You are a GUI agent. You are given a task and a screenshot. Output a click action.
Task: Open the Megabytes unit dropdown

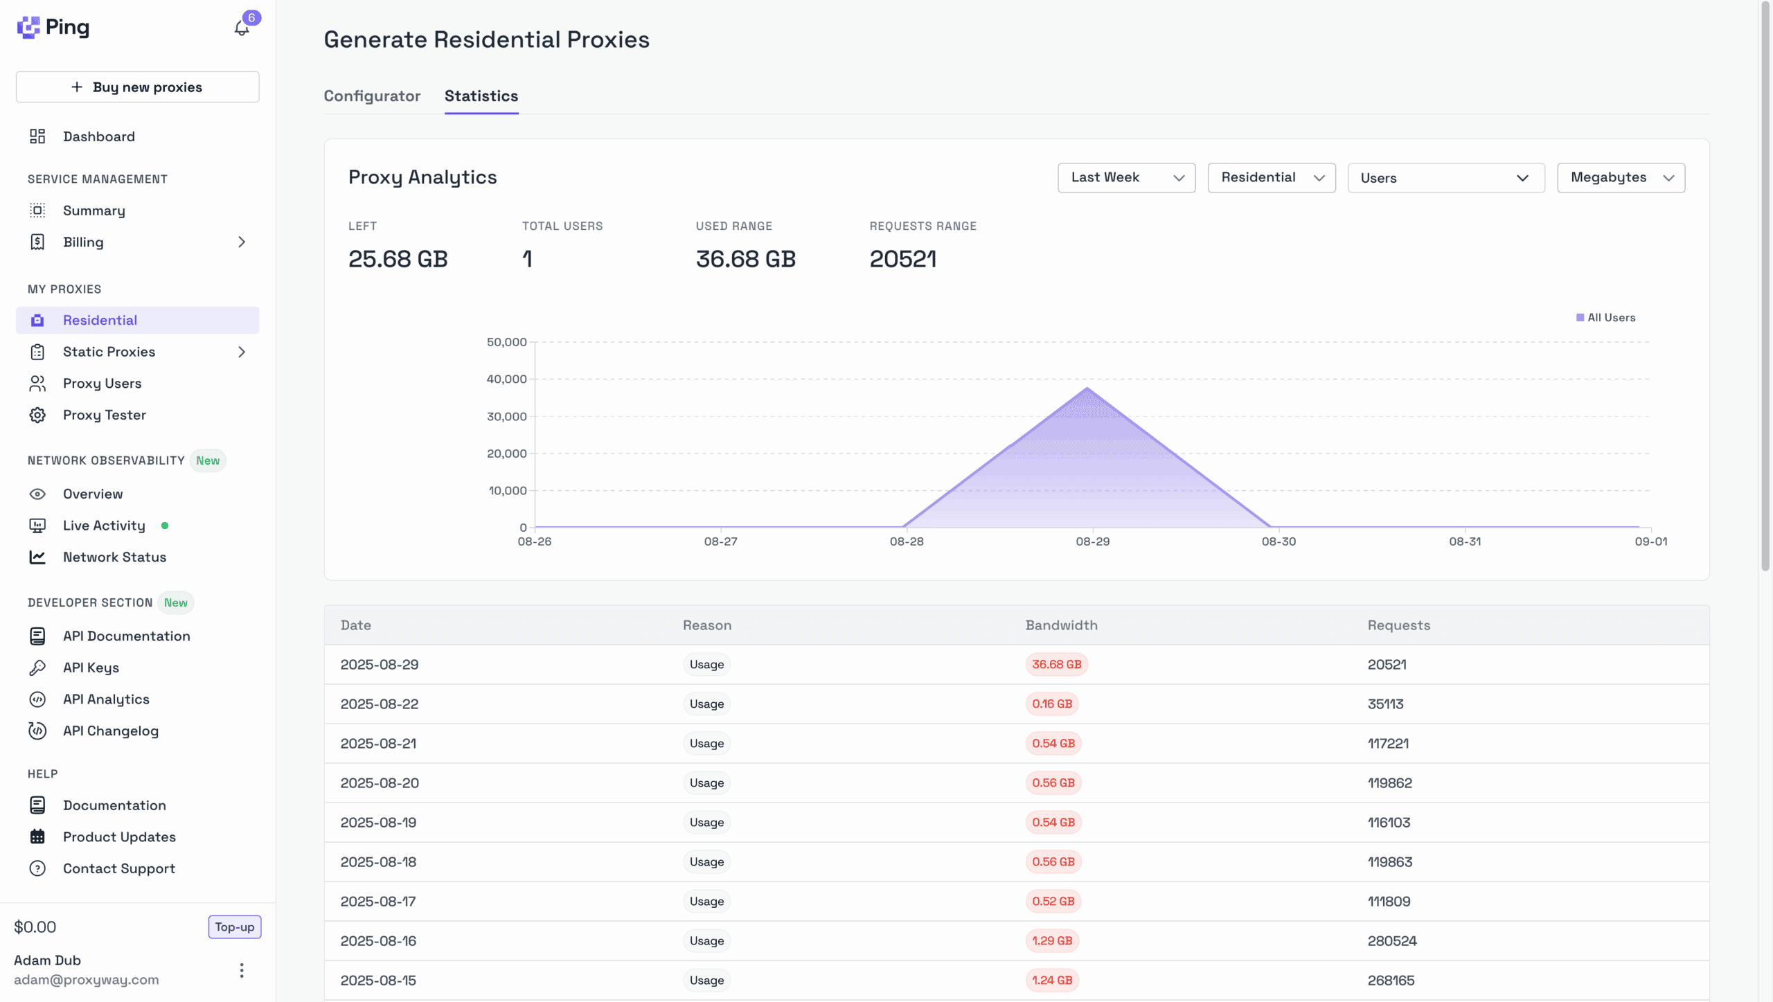coord(1620,178)
